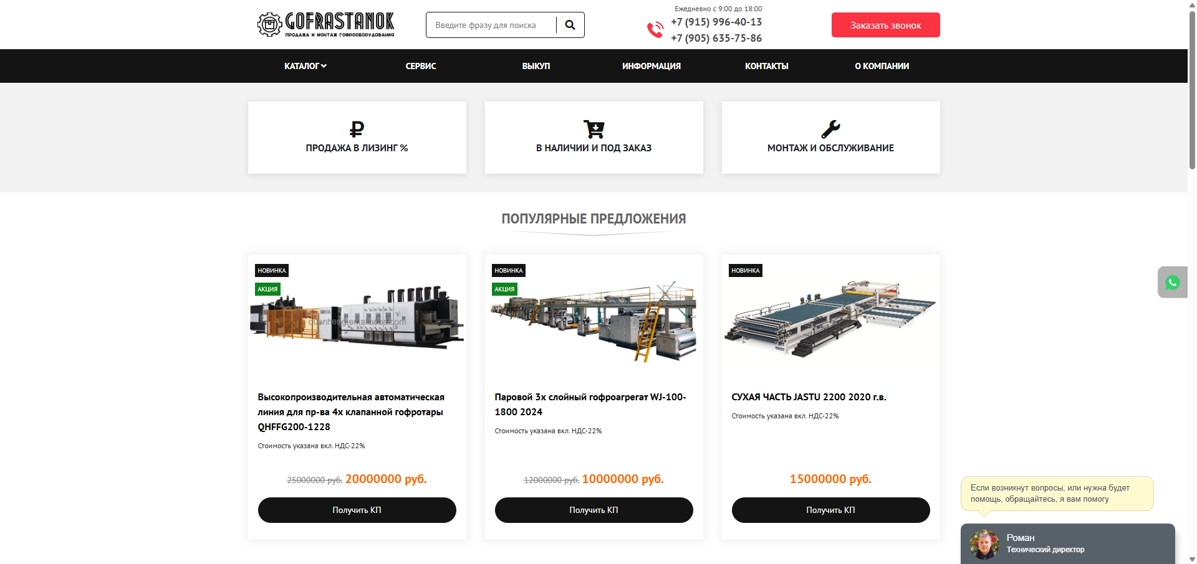Screen dimensions: 1197x564
Task: Get КП for the WJ-100-1800 гофроагрегат
Action: 594,510
